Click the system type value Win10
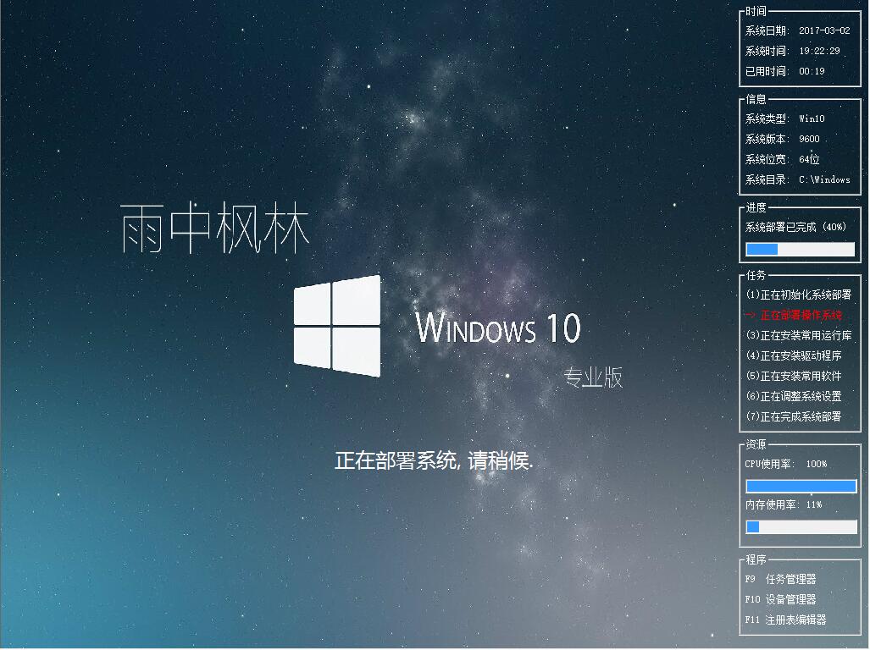The width and height of the screenshot is (870, 650). tap(812, 118)
